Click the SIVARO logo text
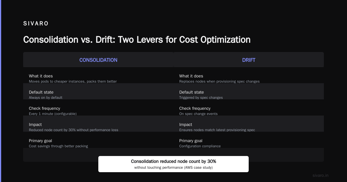This screenshot has height=182, width=347. [36, 24]
